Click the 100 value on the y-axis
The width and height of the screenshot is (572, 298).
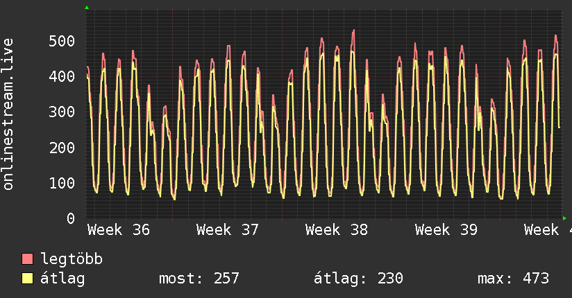[x=62, y=183]
